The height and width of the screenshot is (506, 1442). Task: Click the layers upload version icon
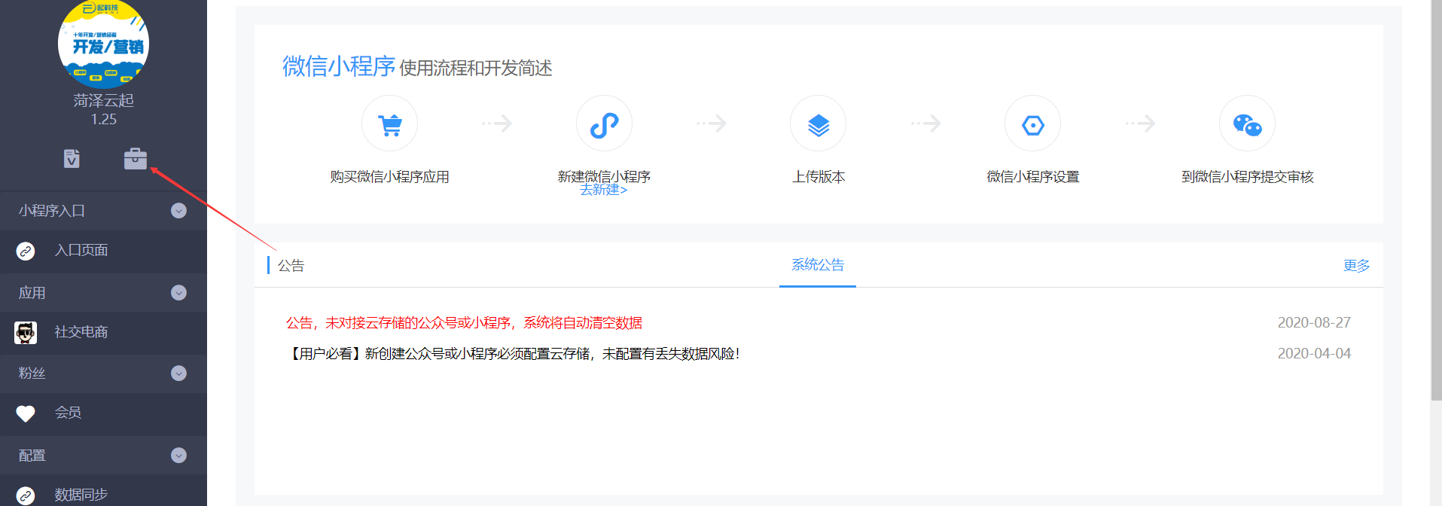(818, 123)
